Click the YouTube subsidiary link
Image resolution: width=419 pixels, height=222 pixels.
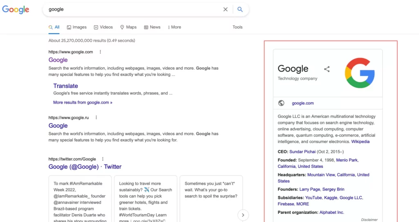click(313, 198)
